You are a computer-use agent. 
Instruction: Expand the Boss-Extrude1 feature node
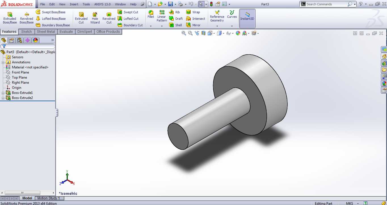3,93
